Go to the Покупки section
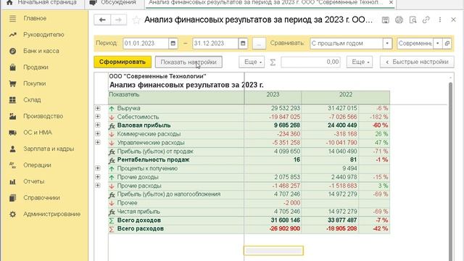Screen dimensions: 464x261 coord(34,83)
